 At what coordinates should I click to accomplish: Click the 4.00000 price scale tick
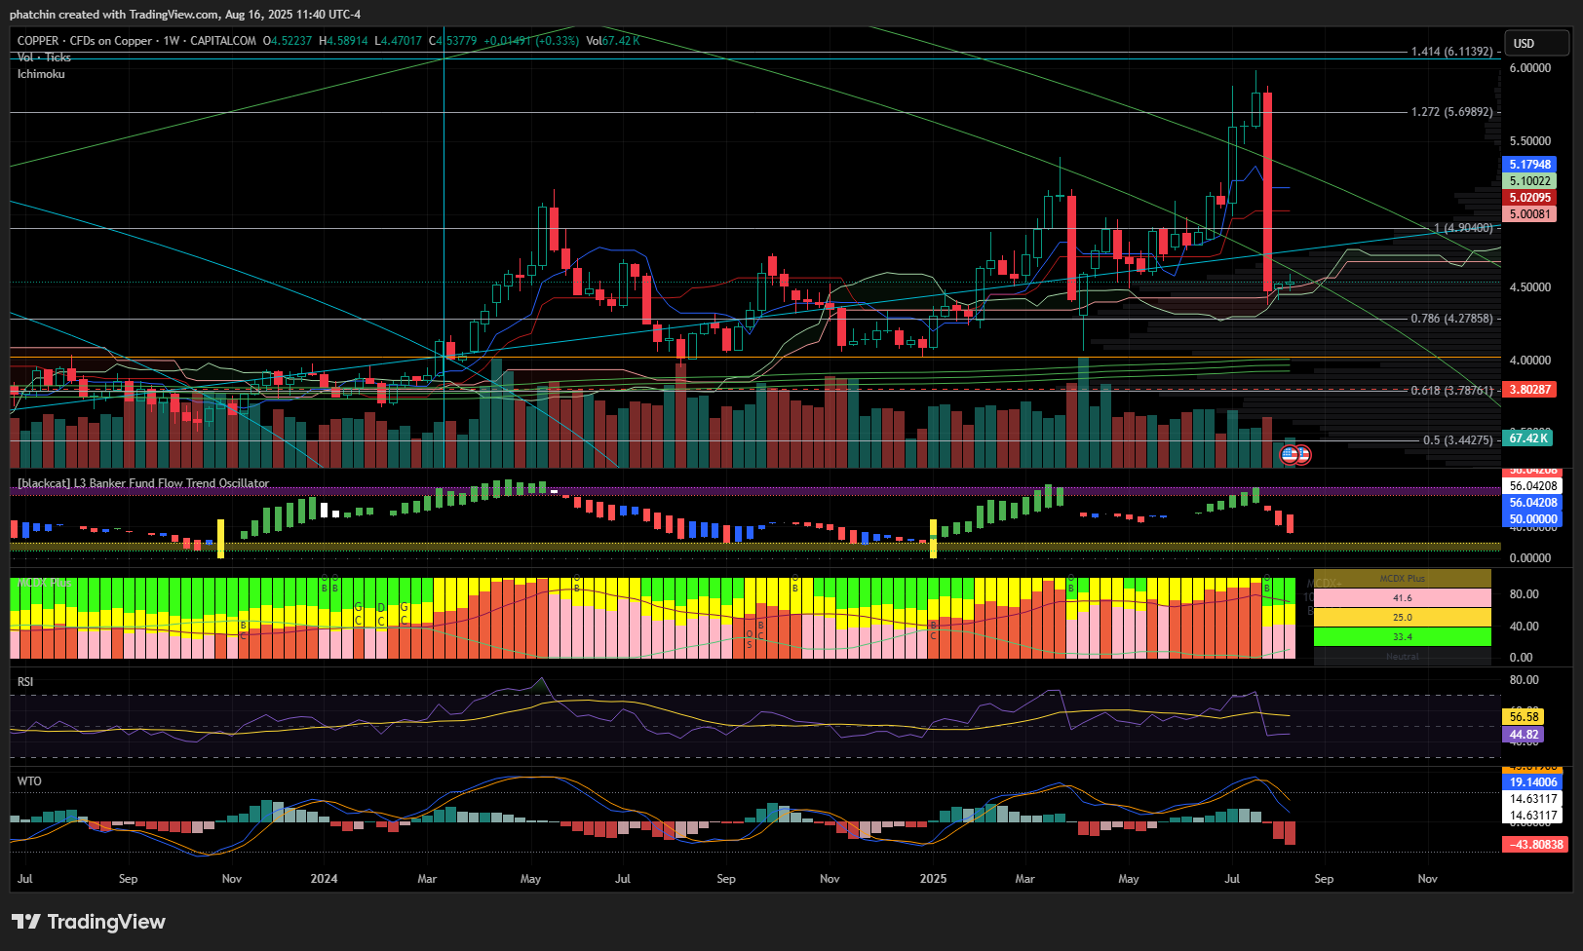click(1529, 361)
